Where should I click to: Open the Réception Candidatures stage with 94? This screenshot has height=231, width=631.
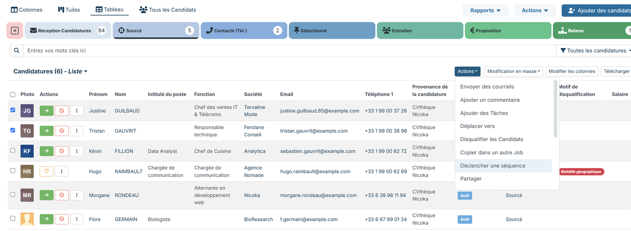pos(68,31)
